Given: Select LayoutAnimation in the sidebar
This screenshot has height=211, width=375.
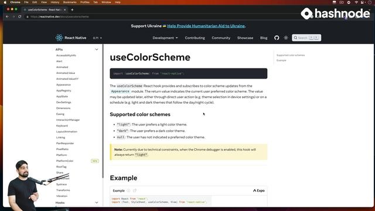Looking at the screenshot, I should (67, 131).
